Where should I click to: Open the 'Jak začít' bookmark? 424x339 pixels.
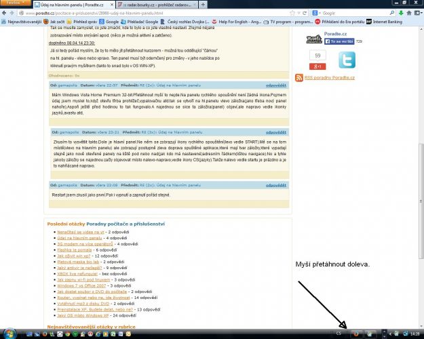[x=54, y=22]
